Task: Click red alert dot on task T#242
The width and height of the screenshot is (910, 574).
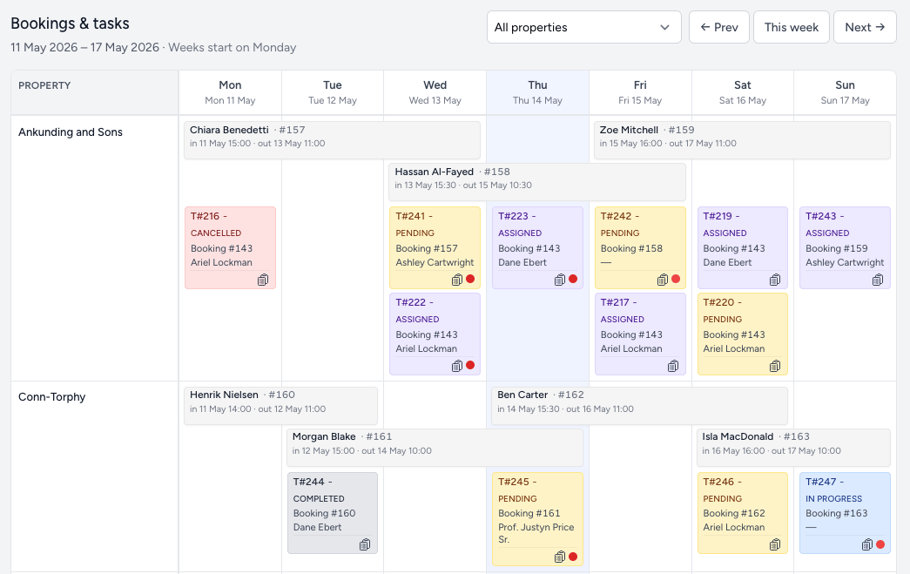Action: click(x=676, y=280)
